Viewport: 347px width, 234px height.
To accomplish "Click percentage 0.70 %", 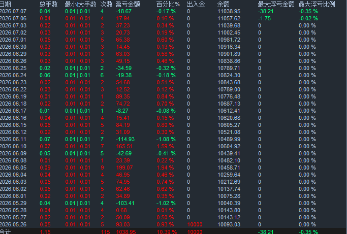I will (x=165, y=104).
